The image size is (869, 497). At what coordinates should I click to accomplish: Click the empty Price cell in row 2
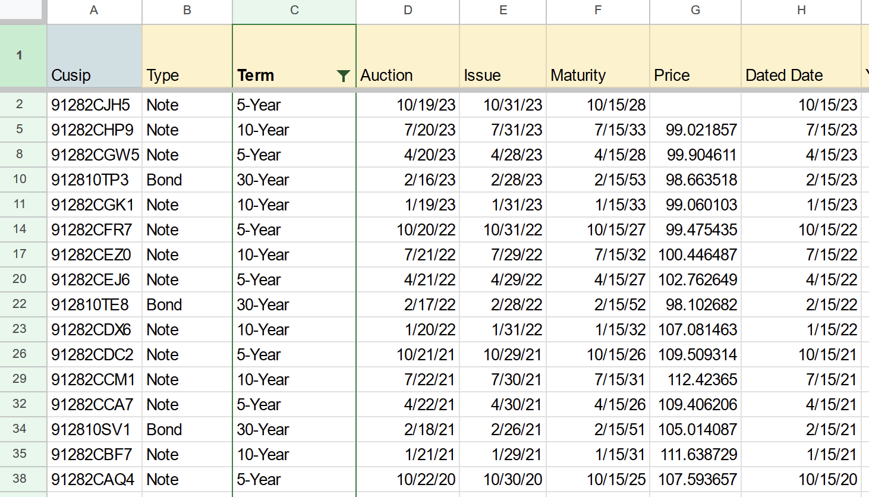pos(695,105)
